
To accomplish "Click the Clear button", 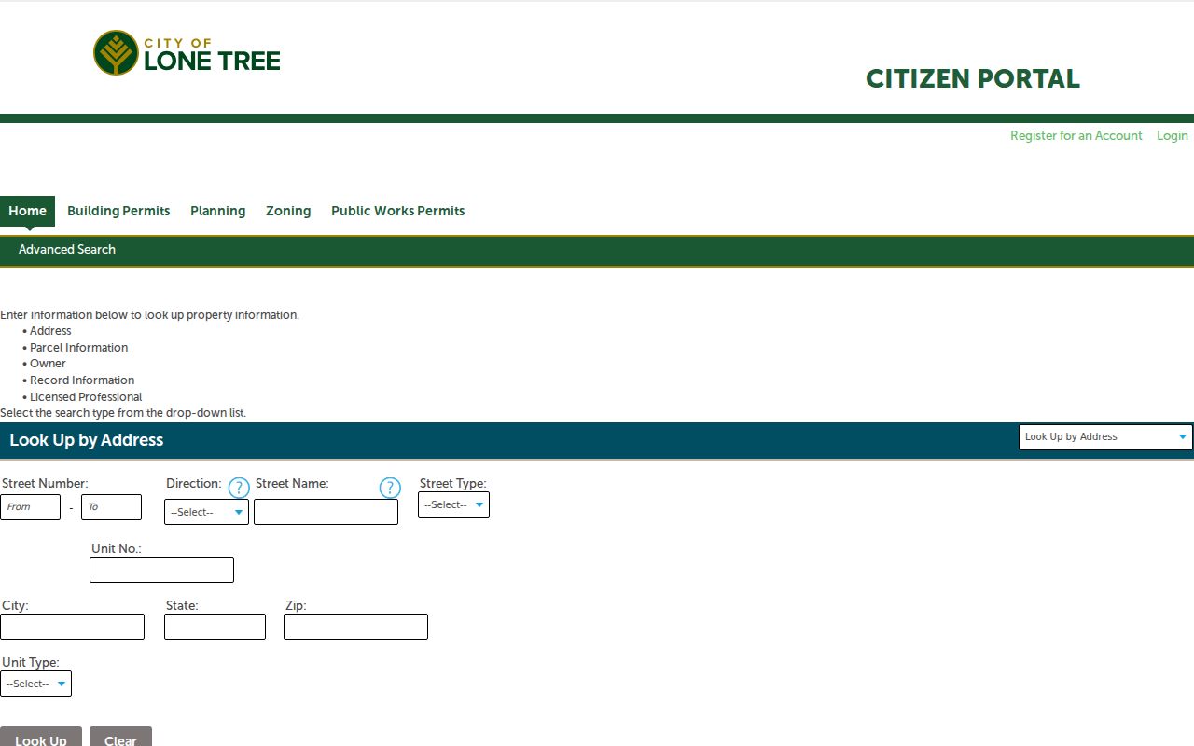I will point(120,737).
